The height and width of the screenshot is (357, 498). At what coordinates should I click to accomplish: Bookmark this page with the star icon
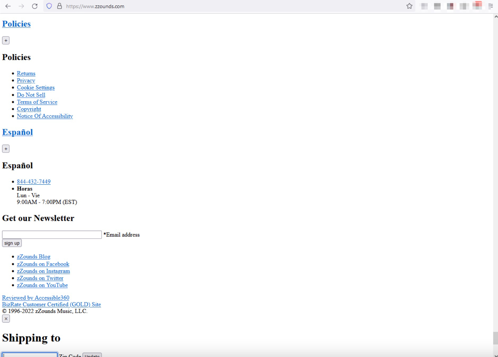tap(409, 6)
